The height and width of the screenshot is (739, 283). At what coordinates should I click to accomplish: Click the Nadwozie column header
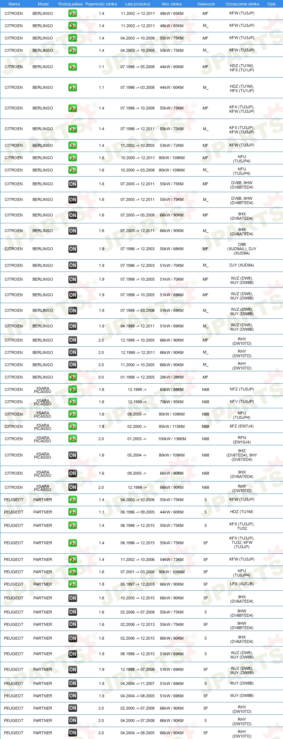click(x=206, y=4)
